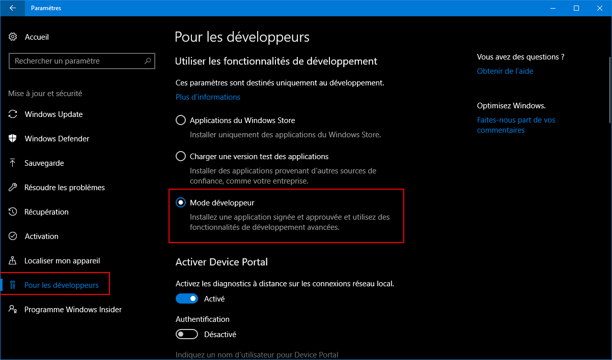Open the Plus d'informations link
Screen dimensions: 612x360
point(208,97)
